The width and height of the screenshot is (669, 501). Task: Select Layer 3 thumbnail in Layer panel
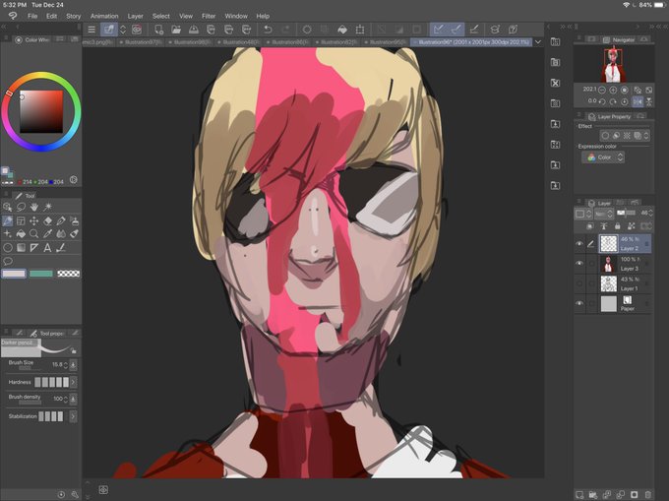click(x=608, y=264)
